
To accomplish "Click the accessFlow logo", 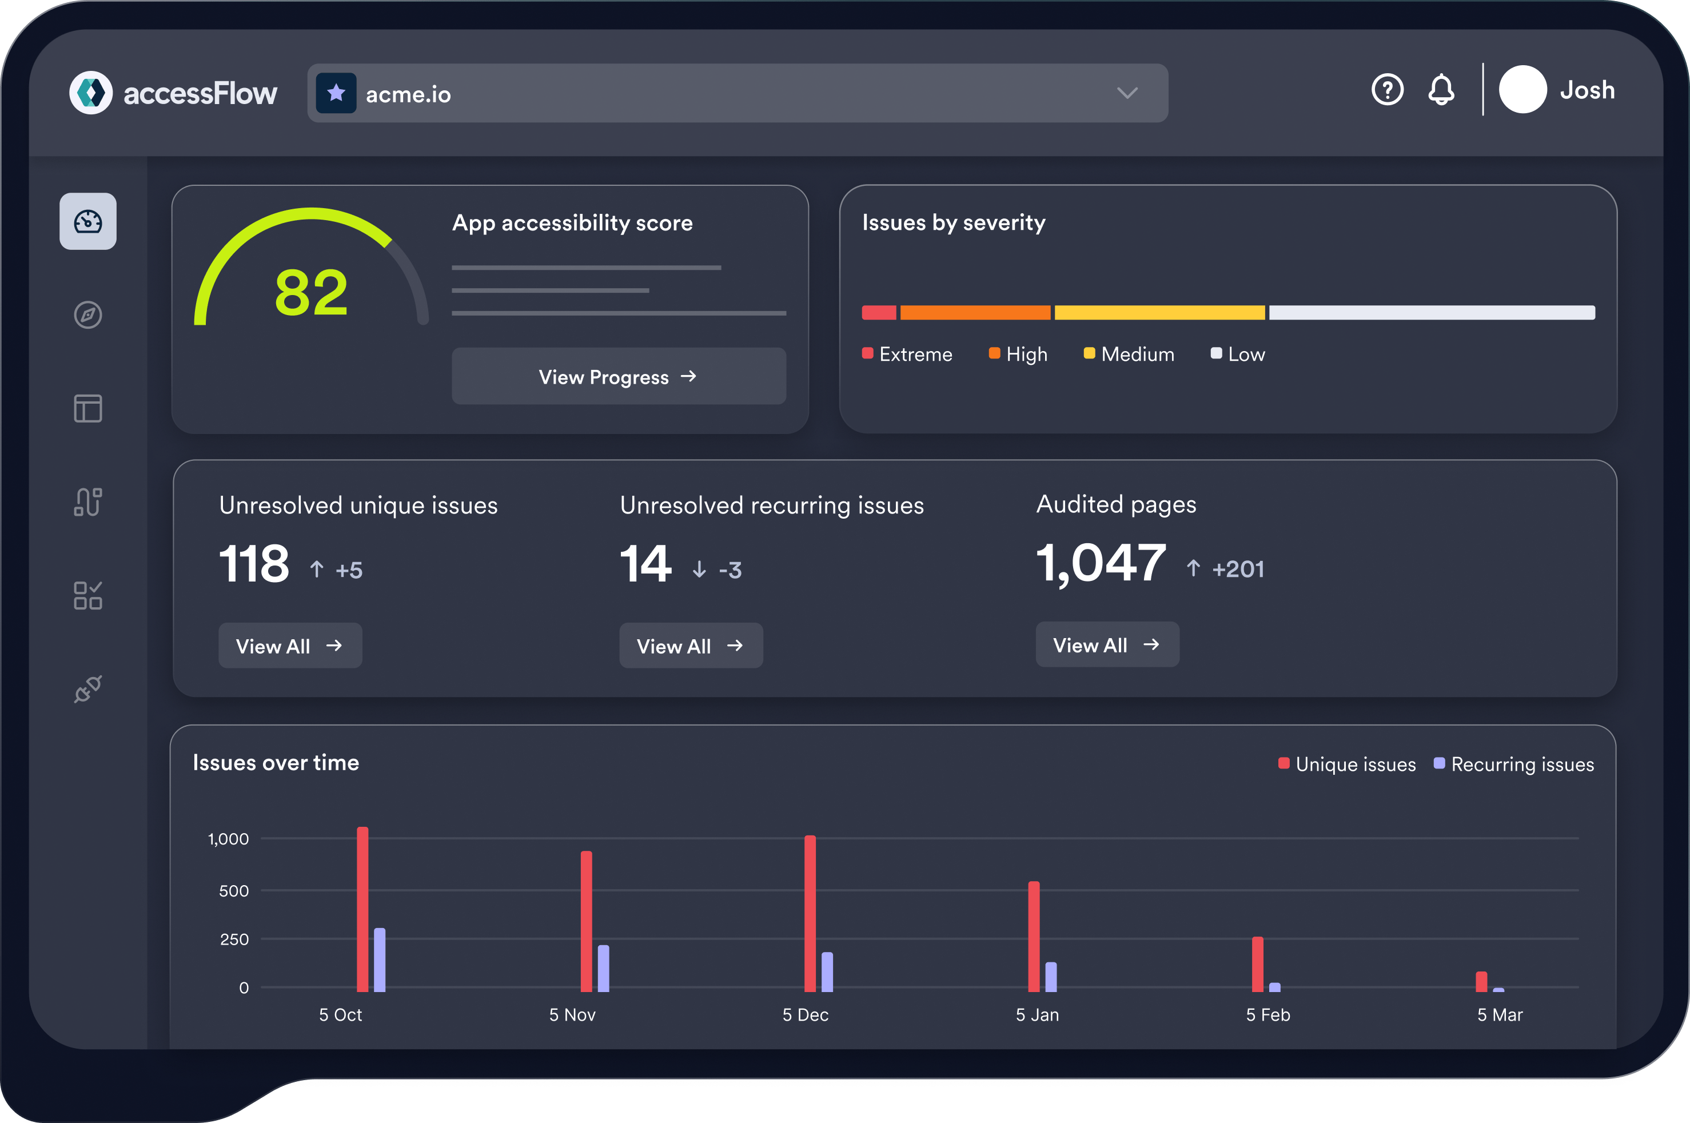I will pos(173,93).
